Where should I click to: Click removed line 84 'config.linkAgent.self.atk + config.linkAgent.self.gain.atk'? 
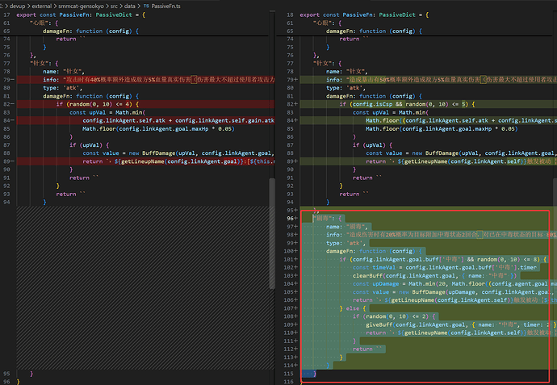[145, 120]
